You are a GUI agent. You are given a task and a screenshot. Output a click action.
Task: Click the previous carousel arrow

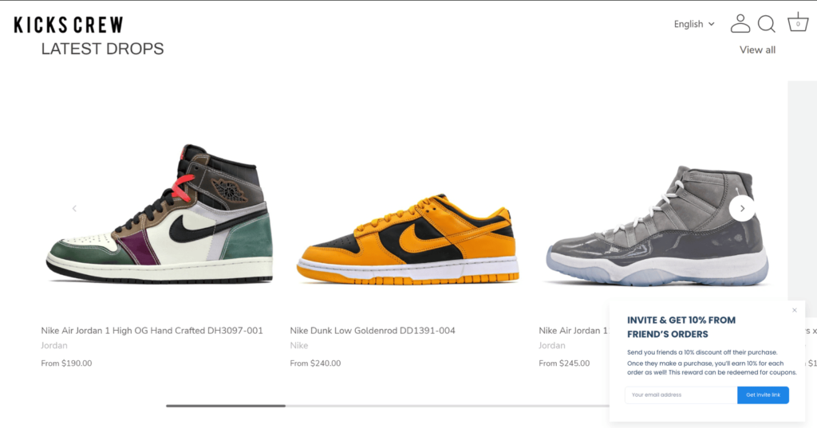tap(74, 208)
